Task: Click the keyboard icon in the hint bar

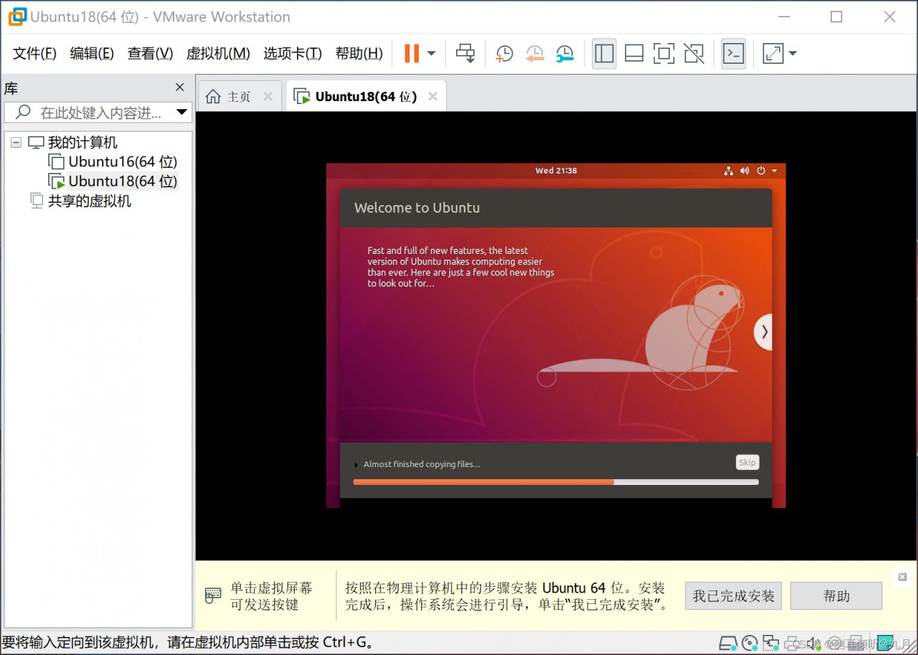Action: [213, 595]
